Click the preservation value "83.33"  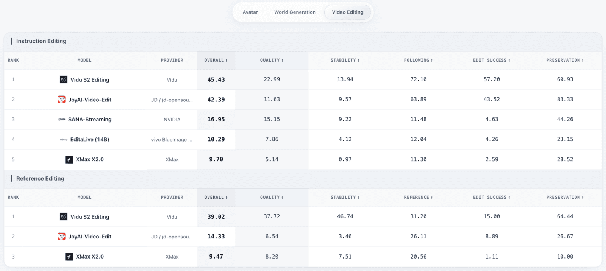565,100
